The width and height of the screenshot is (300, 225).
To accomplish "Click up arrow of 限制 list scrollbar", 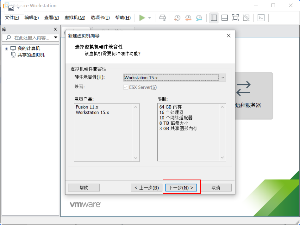I will 222,107.
